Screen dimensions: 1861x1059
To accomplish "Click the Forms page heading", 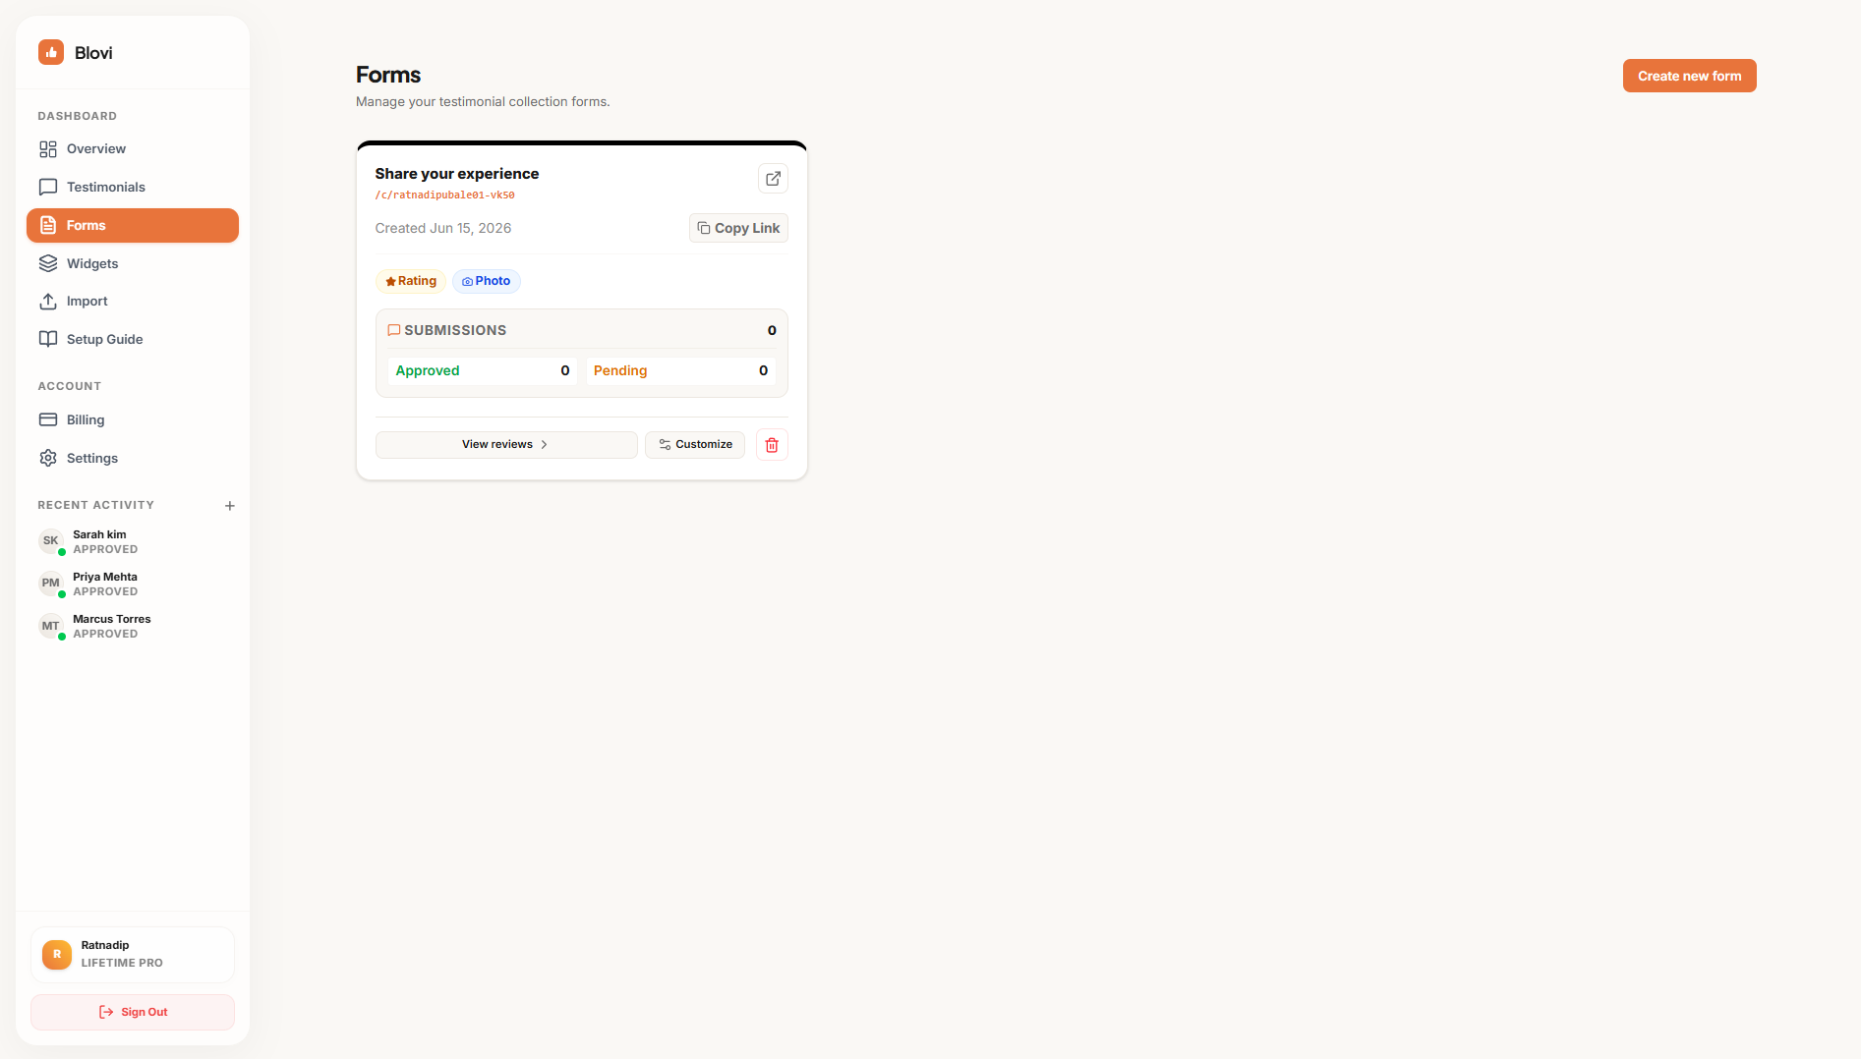I will tap(388, 75).
